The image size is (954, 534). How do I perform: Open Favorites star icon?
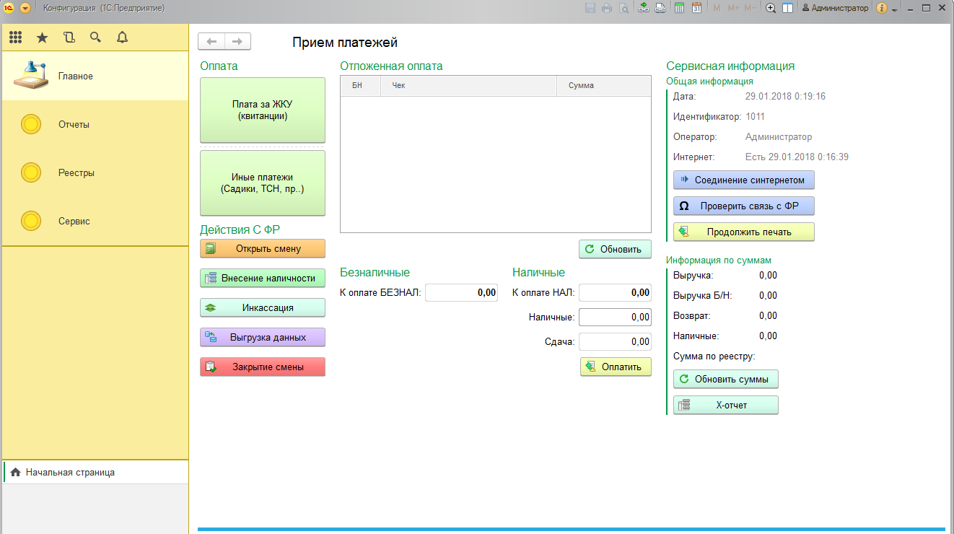tap(42, 38)
